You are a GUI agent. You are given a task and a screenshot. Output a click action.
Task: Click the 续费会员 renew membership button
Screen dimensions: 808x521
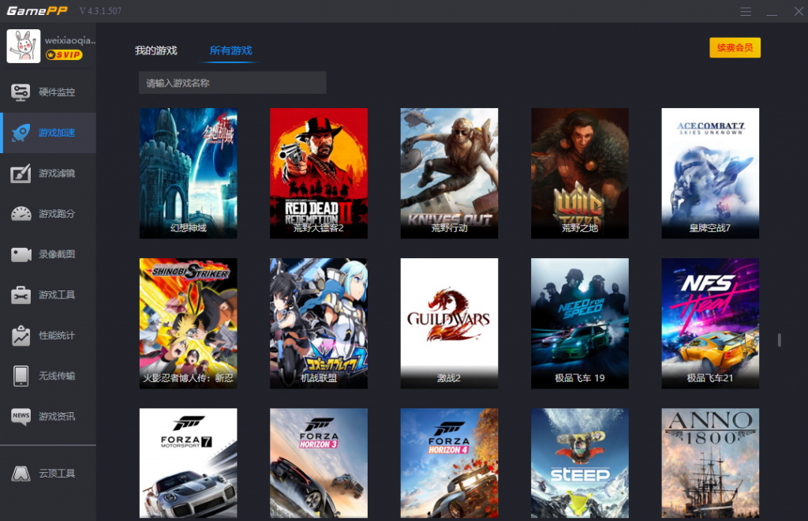(x=735, y=48)
